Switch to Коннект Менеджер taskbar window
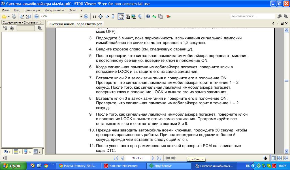Screen dimensions: 290x170 coord(123,166)
